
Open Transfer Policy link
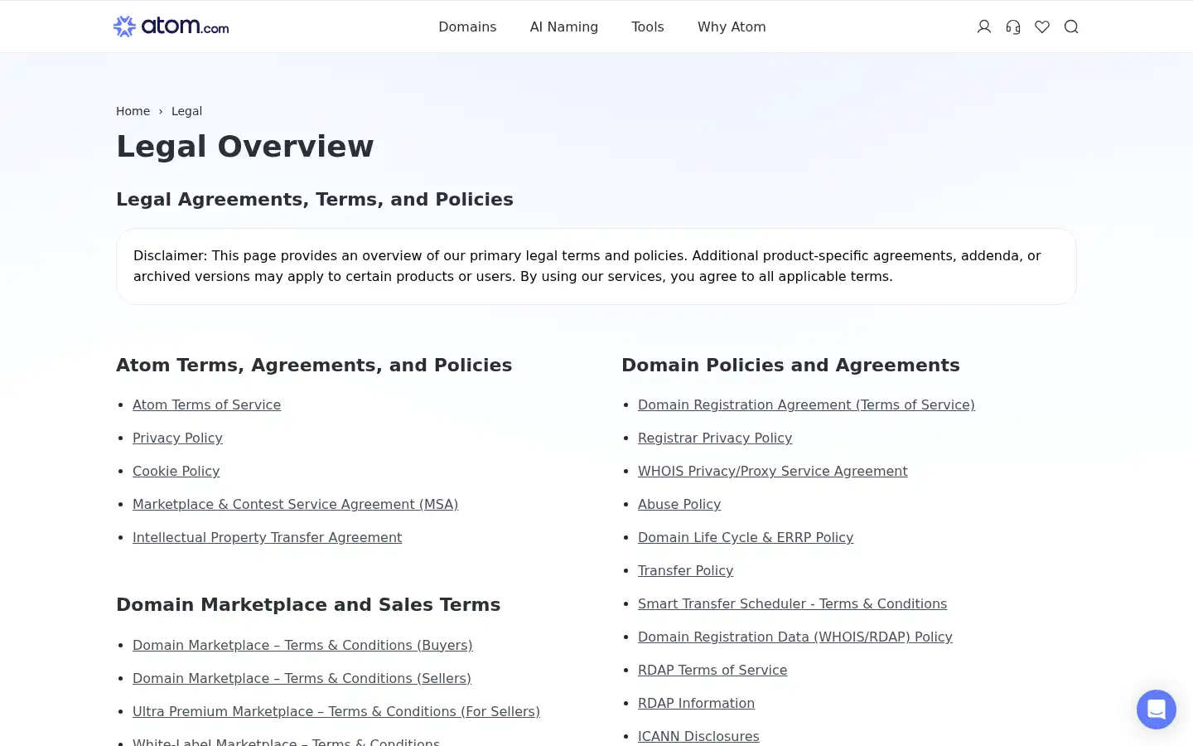(685, 570)
